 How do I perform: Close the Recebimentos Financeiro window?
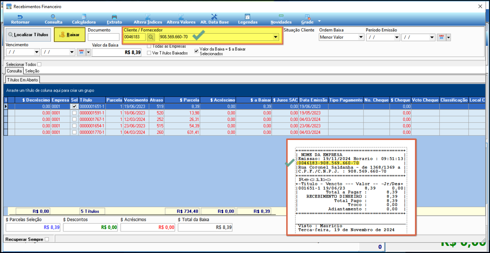click(480, 6)
